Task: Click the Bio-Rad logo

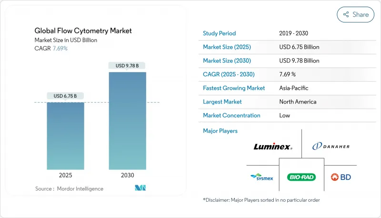Action: [x=301, y=177]
